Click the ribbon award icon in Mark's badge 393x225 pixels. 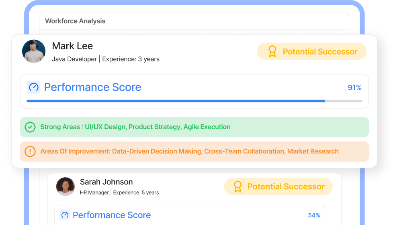click(x=272, y=51)
